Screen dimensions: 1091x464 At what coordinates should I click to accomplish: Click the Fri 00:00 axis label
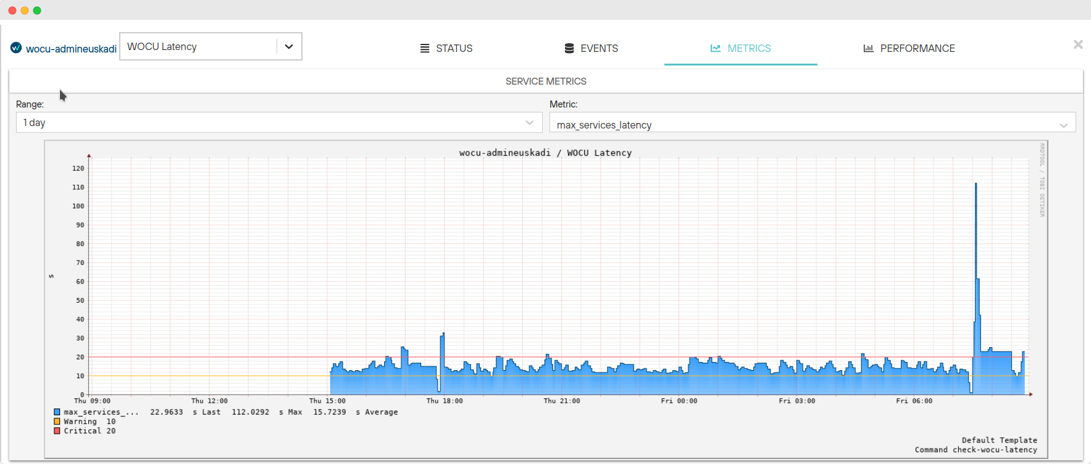pos(679,401)
